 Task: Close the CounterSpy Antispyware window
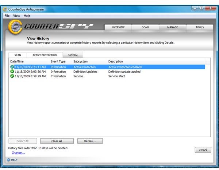coord(210,8)
